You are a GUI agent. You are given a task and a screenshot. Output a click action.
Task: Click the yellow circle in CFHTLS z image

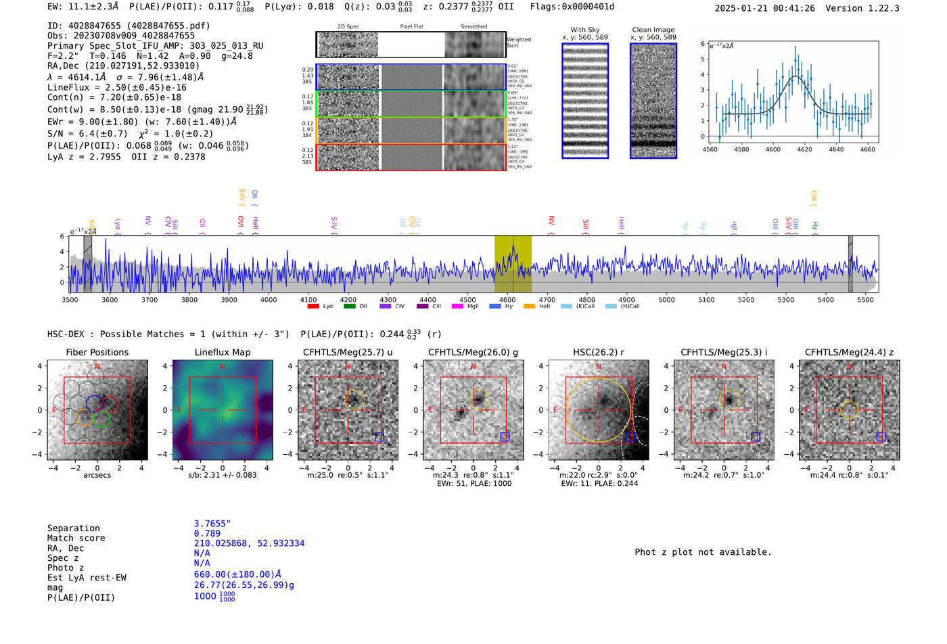[x=849, y=410]
